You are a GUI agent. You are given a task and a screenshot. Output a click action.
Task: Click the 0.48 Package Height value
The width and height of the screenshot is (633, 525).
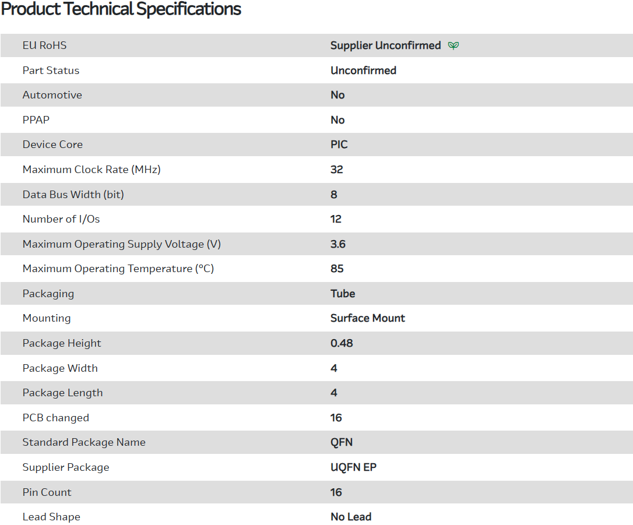point(342,343)
